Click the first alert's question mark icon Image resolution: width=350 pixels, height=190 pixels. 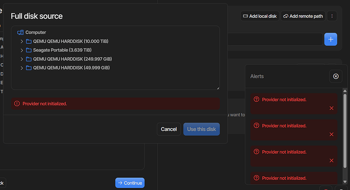pos(257,99)
